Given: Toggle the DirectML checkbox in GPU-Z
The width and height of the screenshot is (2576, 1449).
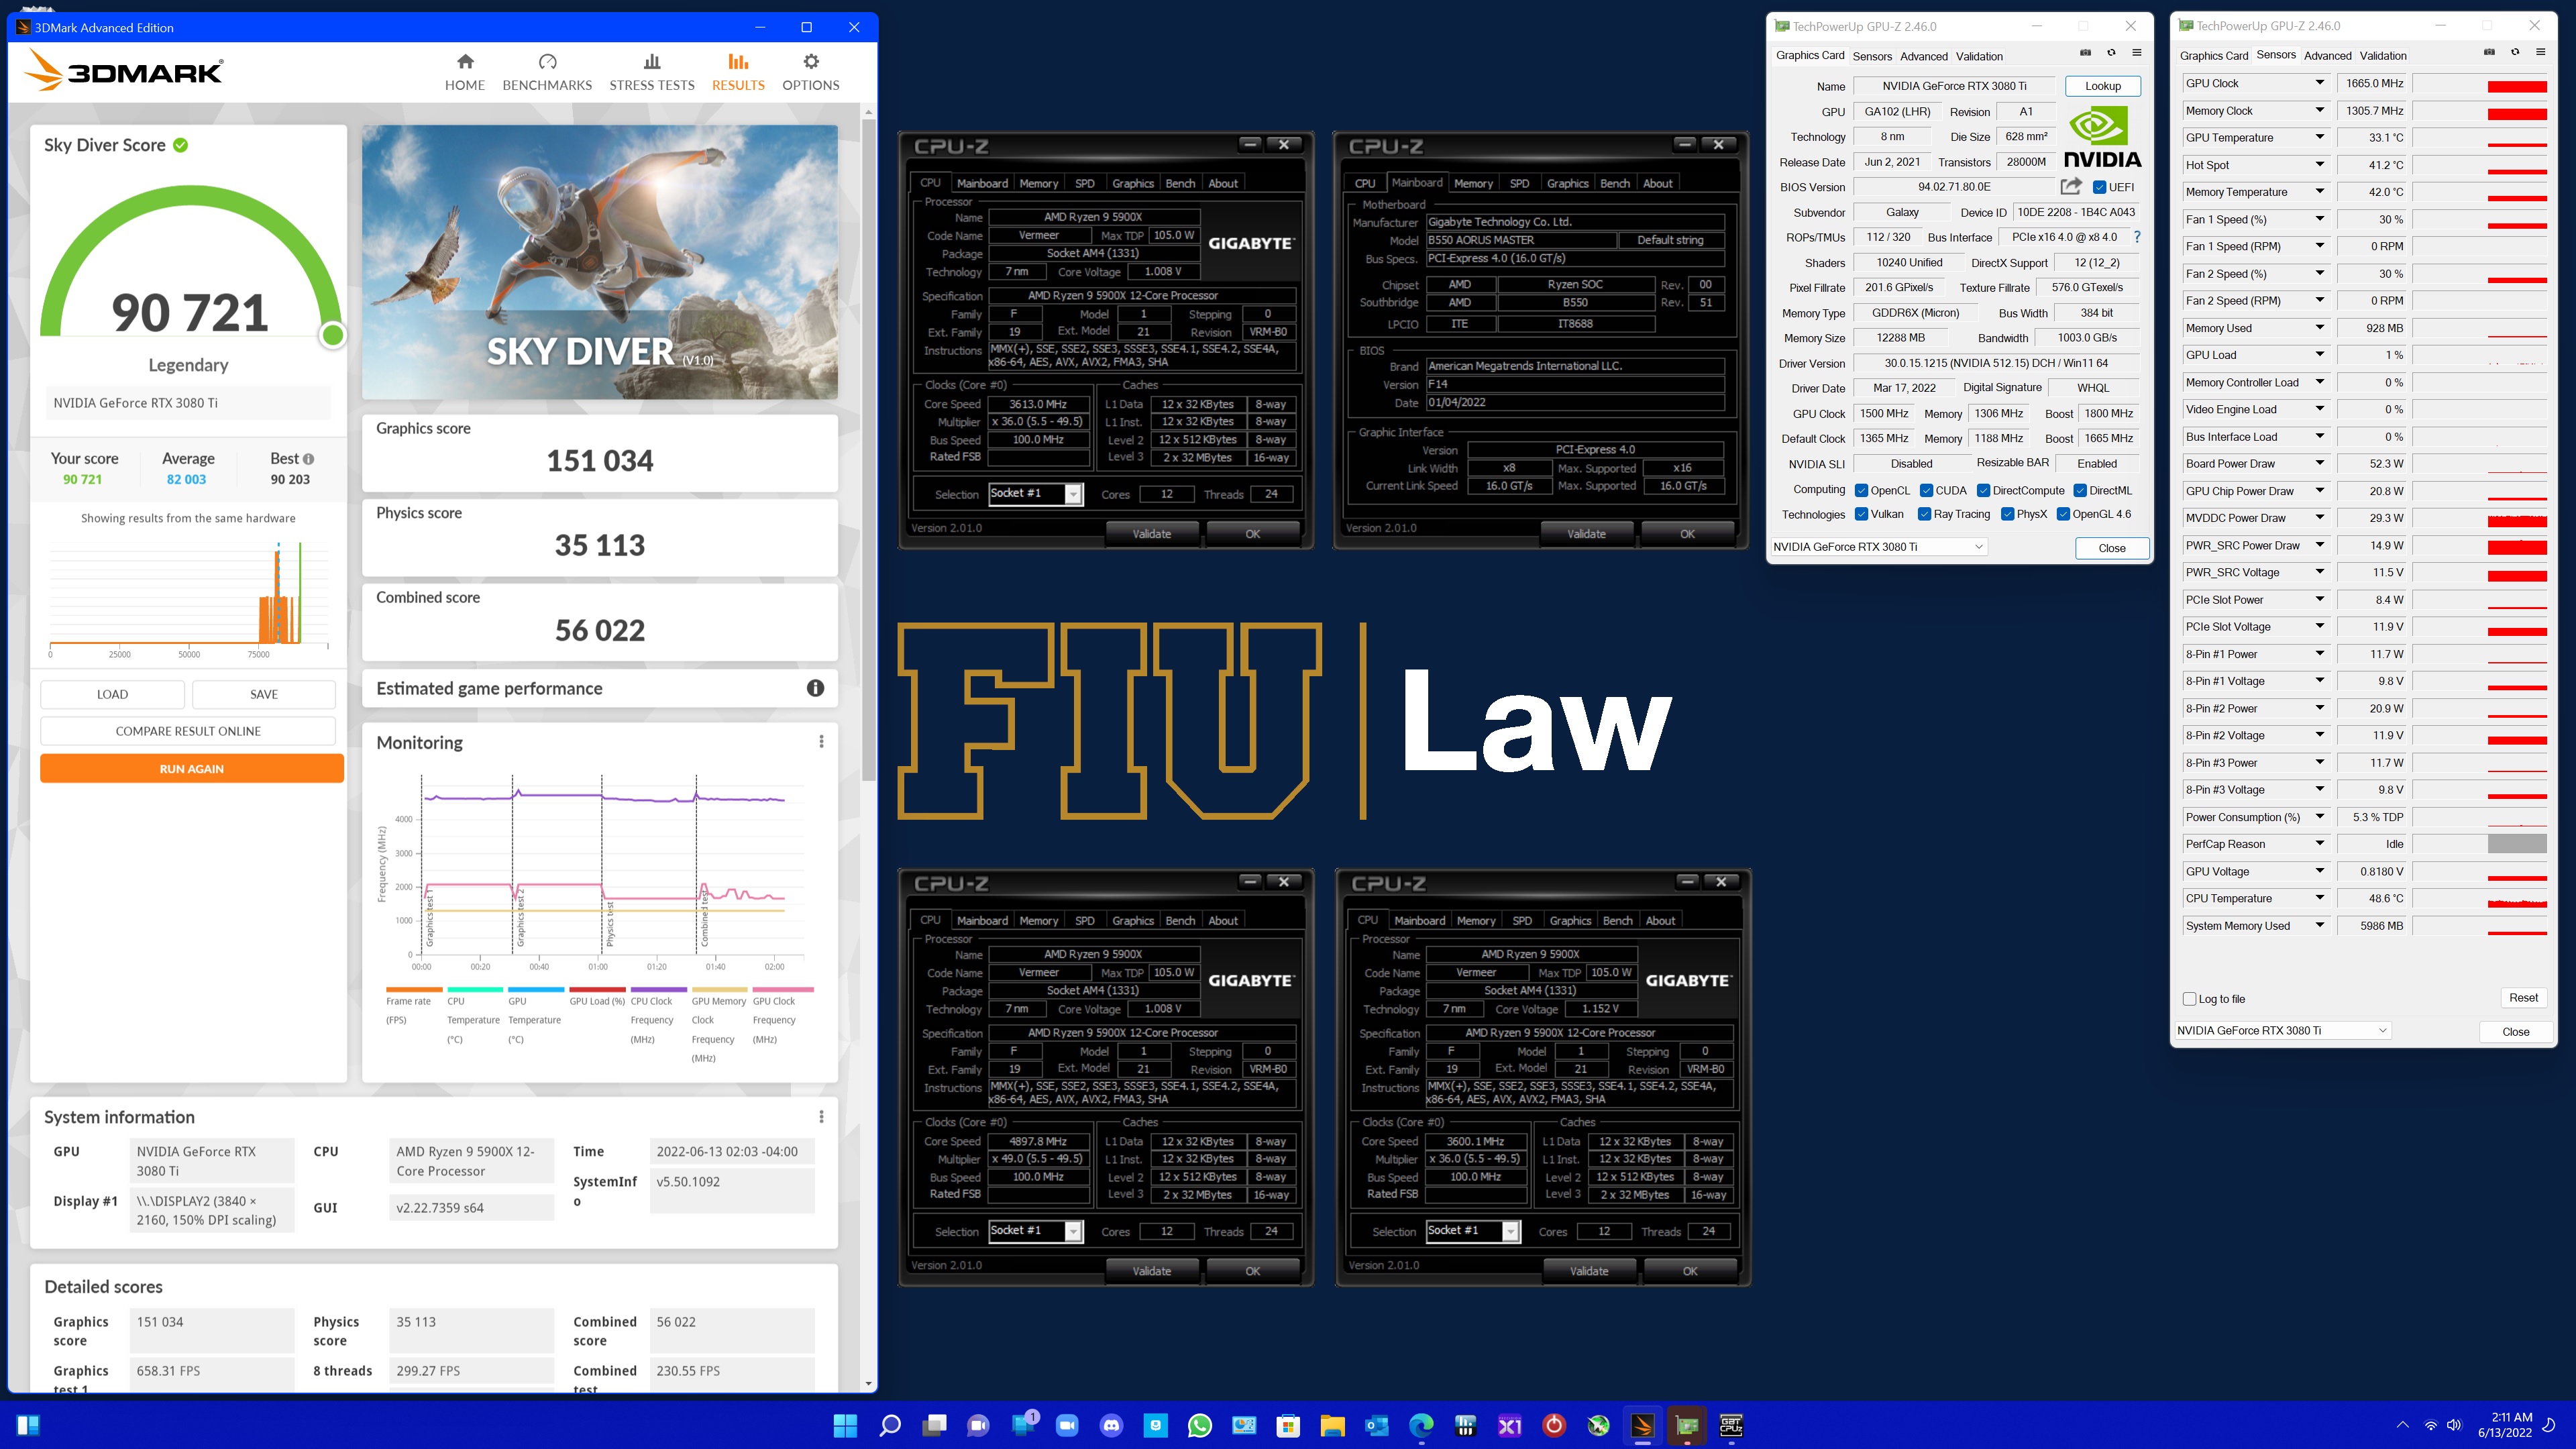Looking at the screenshot, I should [2080, 491].
